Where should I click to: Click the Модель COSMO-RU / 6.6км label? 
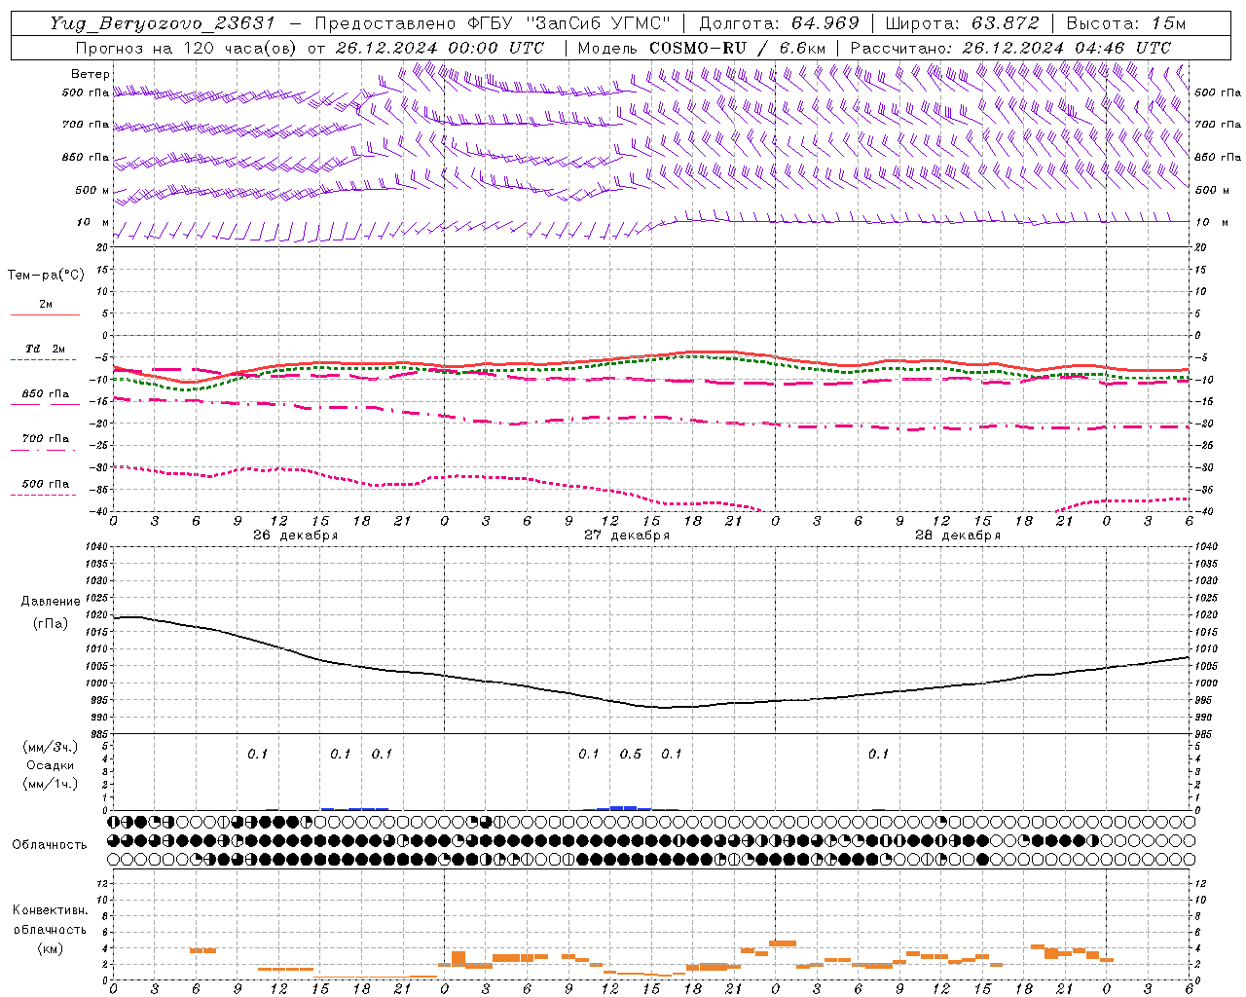point(701,48)
